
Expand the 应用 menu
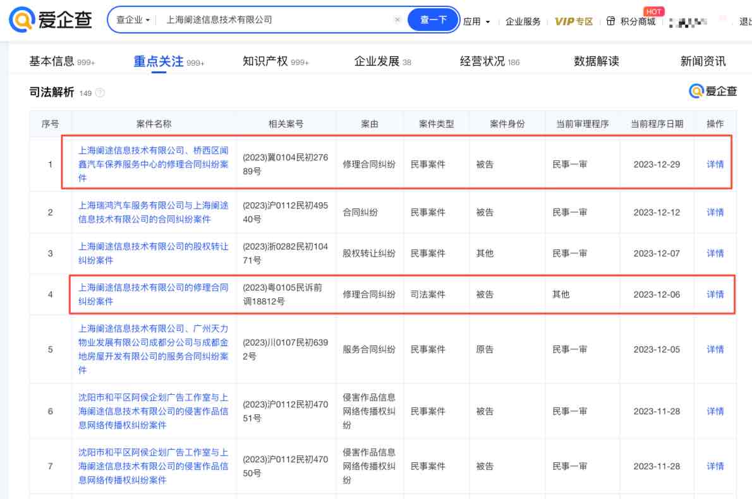point(476,21)
